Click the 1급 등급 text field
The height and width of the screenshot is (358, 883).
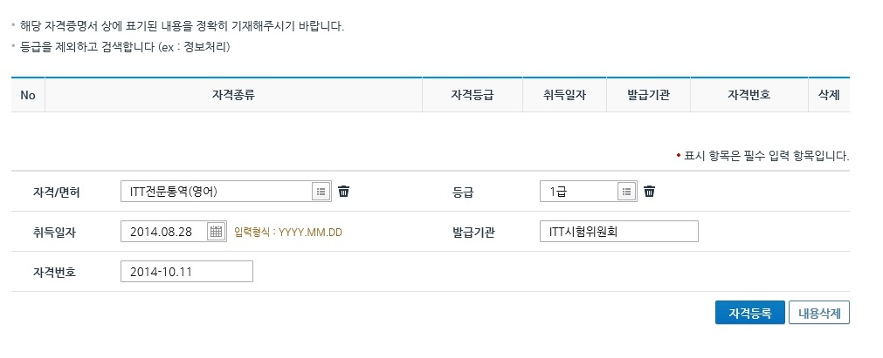[x=578, y=192]
